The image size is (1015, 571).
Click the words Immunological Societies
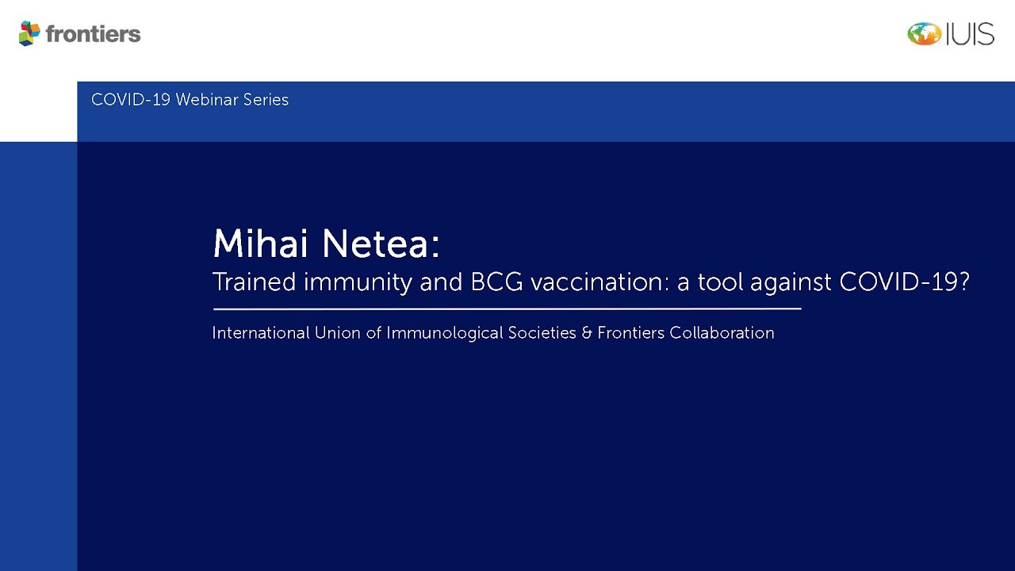[481, 333]
